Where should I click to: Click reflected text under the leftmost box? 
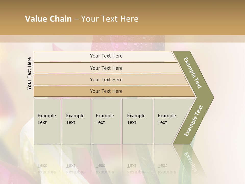tap(47, 169)
